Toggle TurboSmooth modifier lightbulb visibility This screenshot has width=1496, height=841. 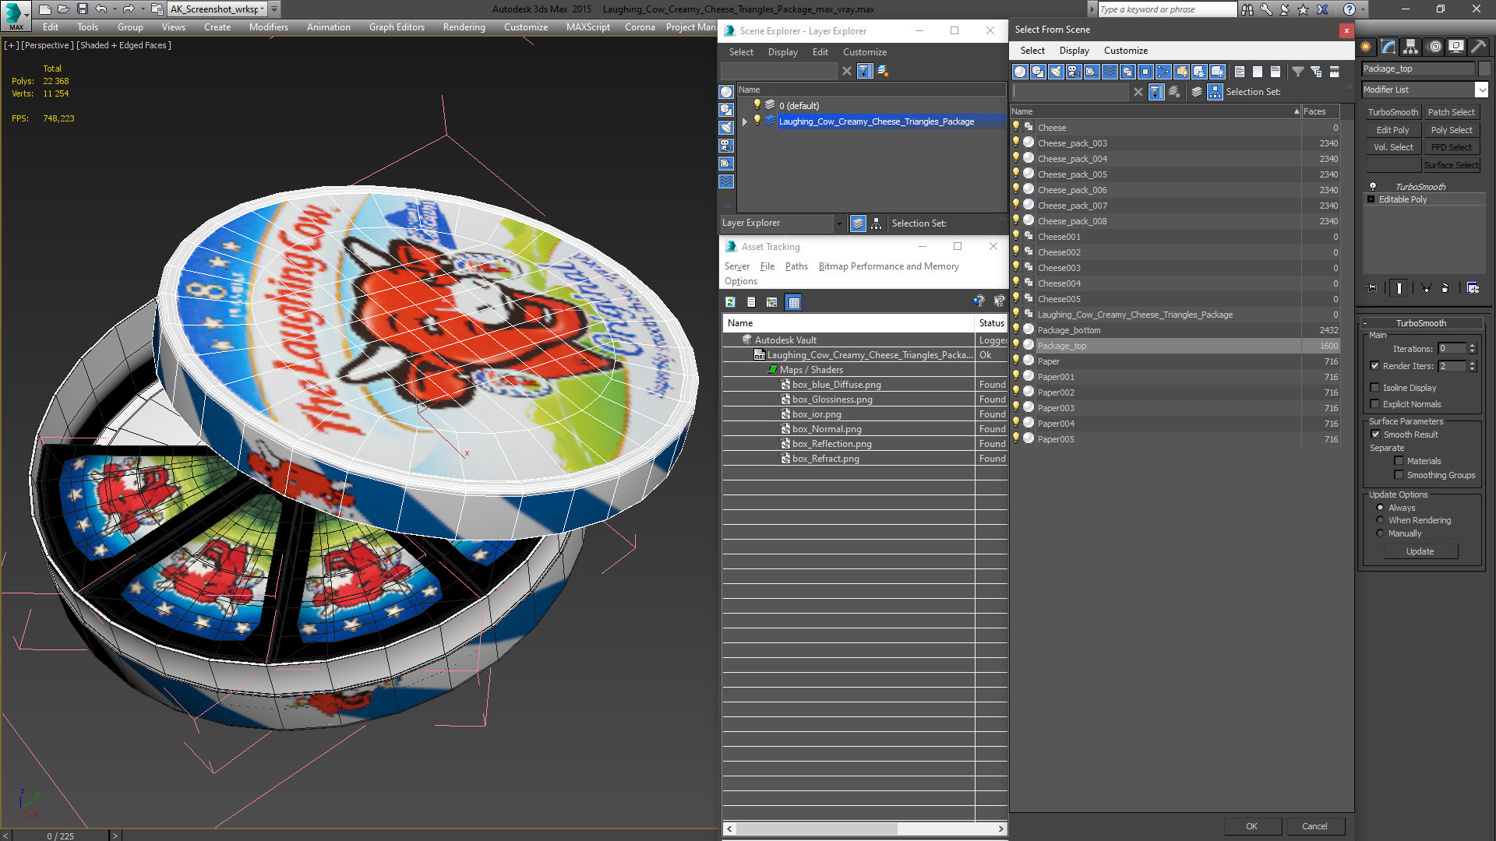click(x=1373, y=187)
